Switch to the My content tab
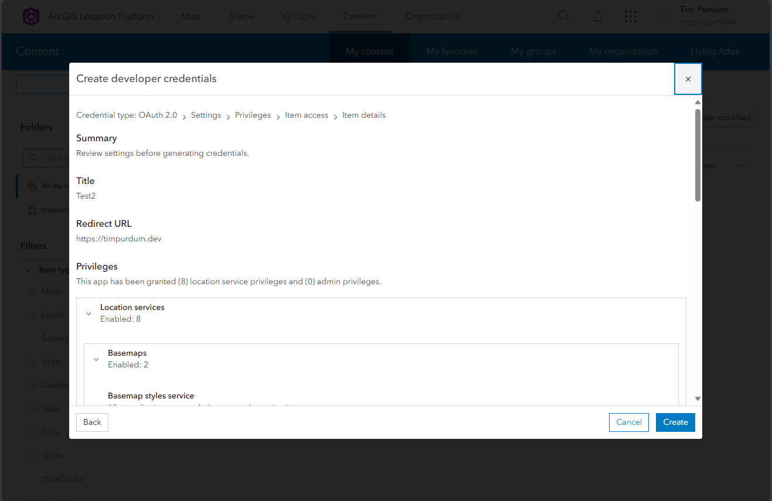The width and height of the screenshot is (772, 501). click(370, 52)
